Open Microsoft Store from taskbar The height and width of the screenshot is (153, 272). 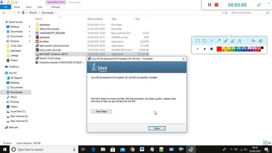pyautogui.click(x=113, y=149)
